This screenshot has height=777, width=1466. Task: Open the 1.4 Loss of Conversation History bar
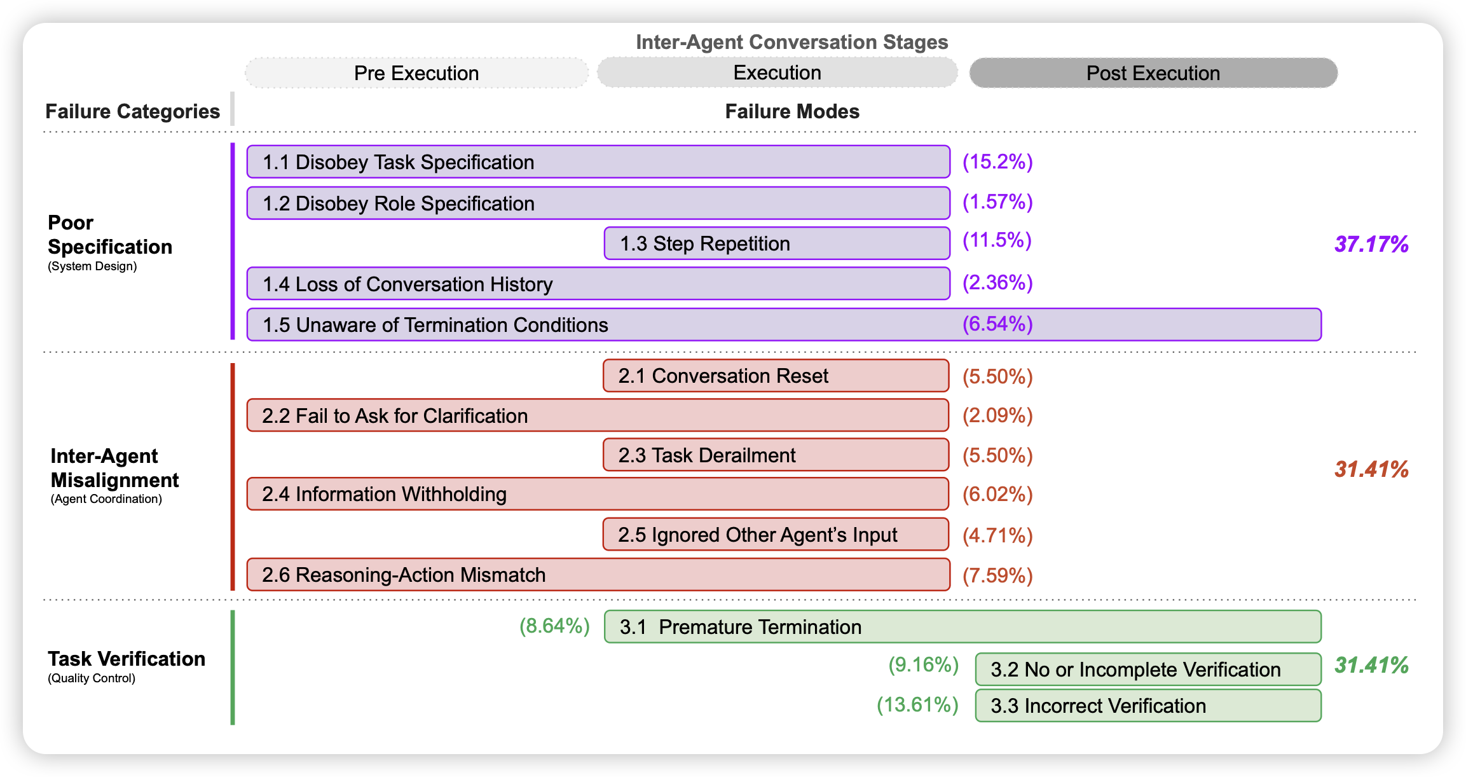(598, 284)
